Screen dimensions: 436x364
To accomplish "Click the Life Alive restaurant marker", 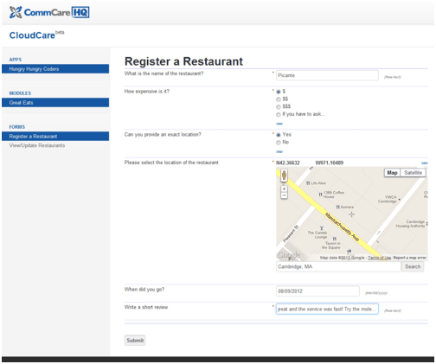I will 308,183.
